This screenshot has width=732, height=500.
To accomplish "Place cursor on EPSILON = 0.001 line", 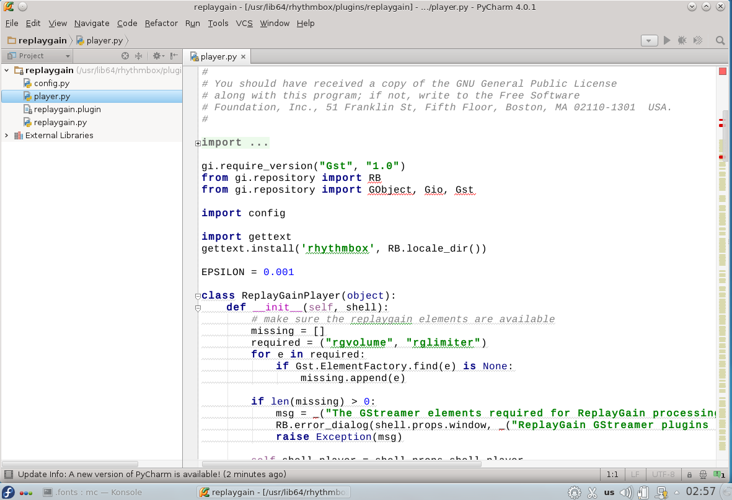I will pyautogui.click(x=247, y=272).
